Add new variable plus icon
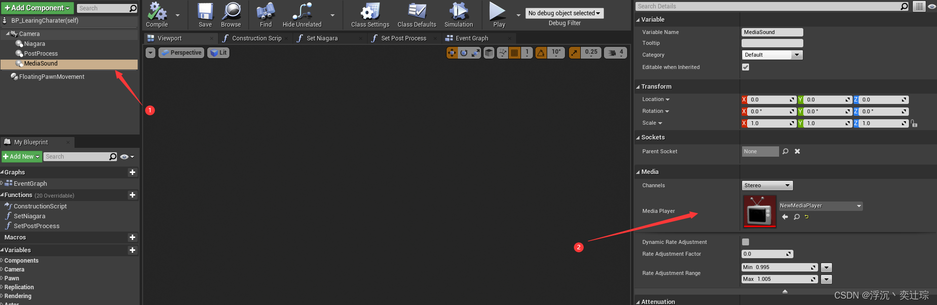Image resolution: width=937 pixels, height=305 pixels. (132, 250)
